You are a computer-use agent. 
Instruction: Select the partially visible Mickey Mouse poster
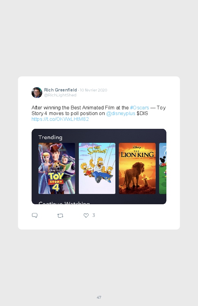163,168
